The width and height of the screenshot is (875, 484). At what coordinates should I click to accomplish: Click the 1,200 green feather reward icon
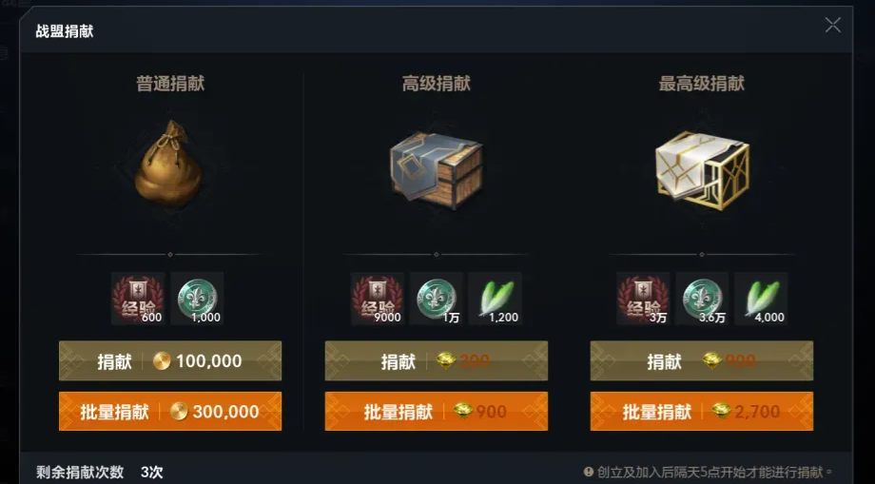(495, 299)
